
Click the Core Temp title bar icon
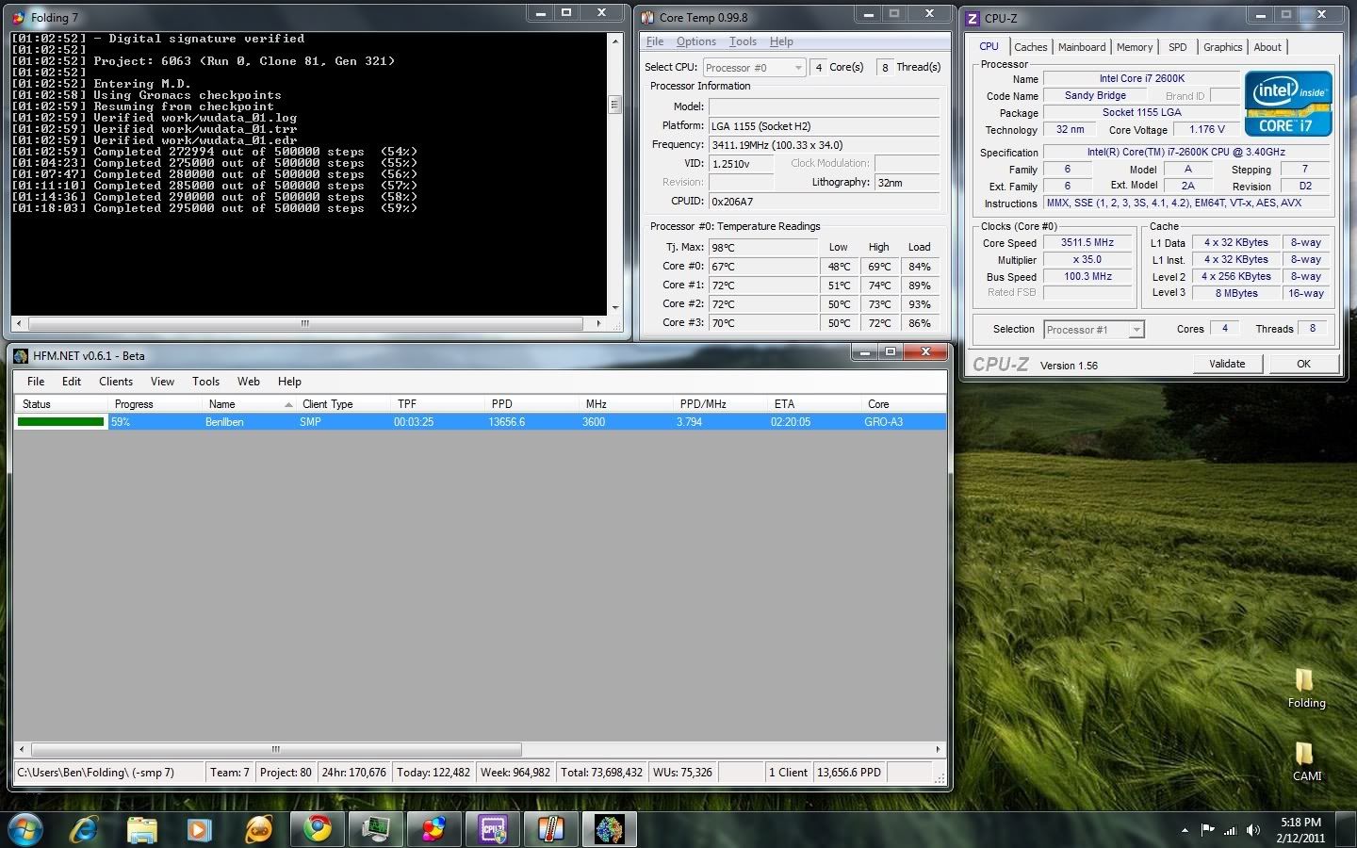pyautogui.click(x=647, y=17)
